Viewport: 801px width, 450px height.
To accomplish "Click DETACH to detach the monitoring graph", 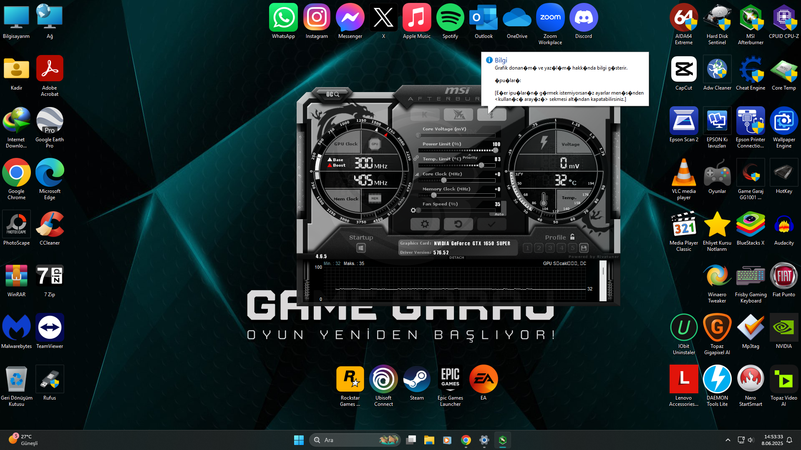I will tap(456, 257).
